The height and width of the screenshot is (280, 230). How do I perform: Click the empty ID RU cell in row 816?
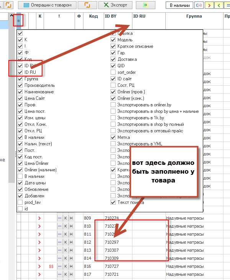[149, 266]
